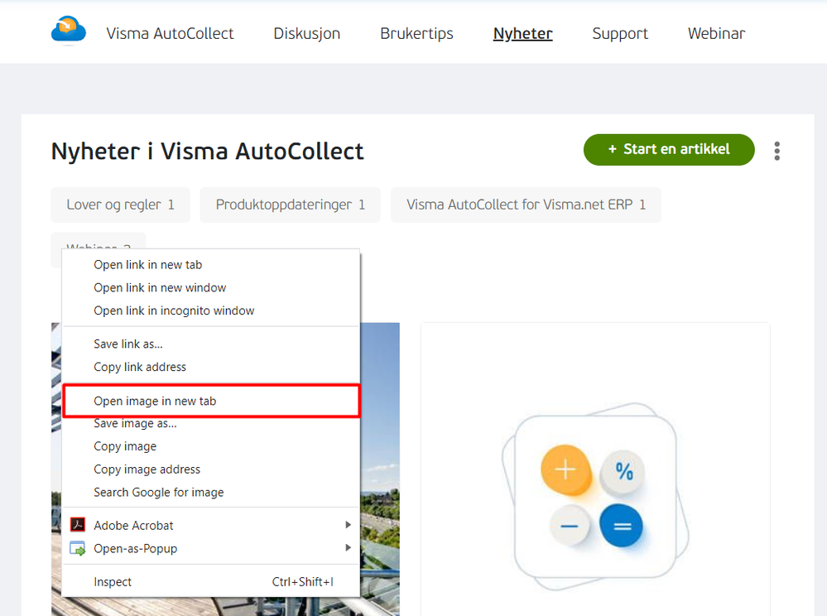827x616 pixels.
Task: Choose Inspect from the context menu
Action: click(x=211, y=582)
